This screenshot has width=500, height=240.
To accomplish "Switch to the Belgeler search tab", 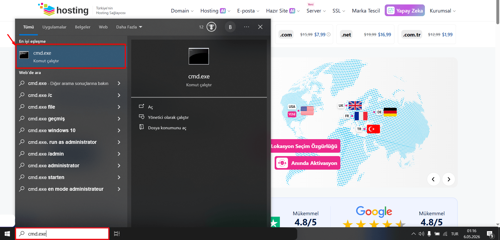I will pyautogui.click(x=83, y=27).
